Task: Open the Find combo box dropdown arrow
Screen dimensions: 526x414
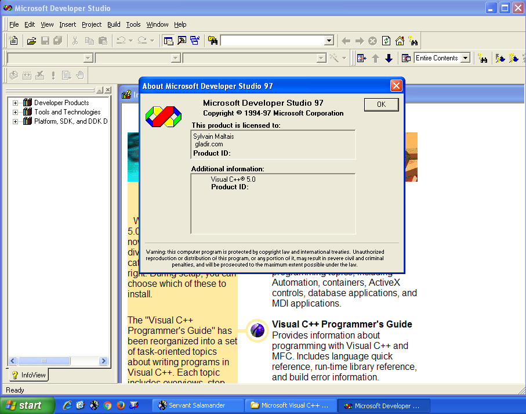Action: pyautogui.click(x=329, y=41)
